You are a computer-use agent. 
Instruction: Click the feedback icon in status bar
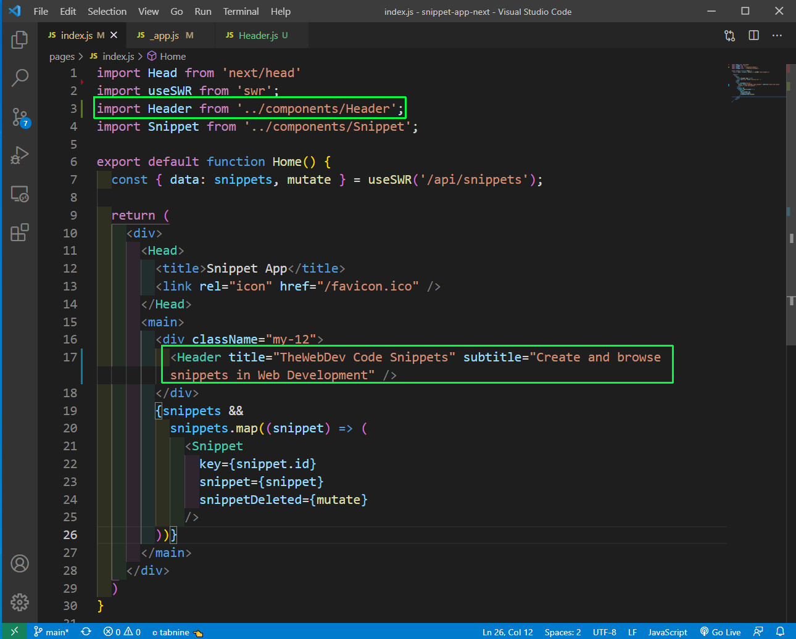pyautogui.click(x=758, y=632)
